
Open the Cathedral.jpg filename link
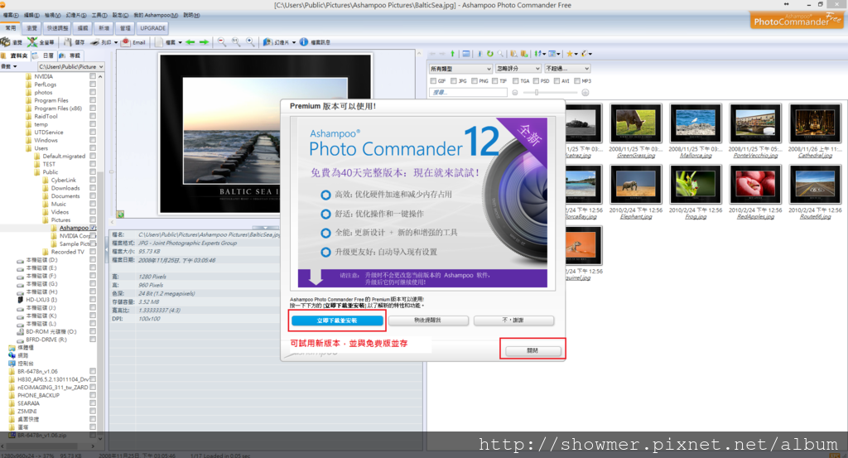coord(815,156)
